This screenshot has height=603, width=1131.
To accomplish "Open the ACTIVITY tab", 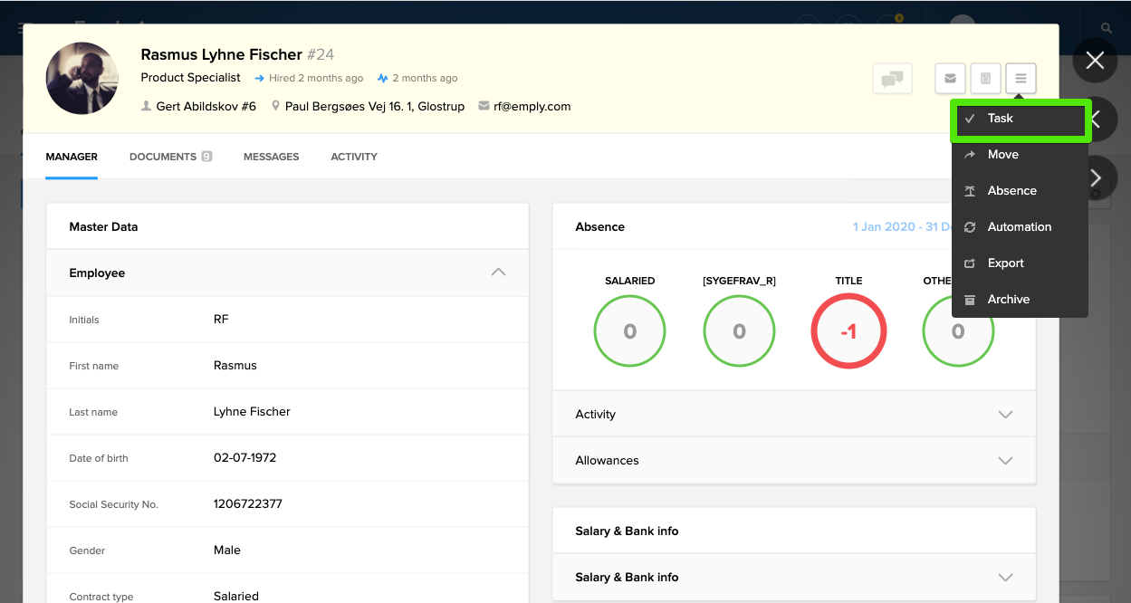I will [353, 157].
